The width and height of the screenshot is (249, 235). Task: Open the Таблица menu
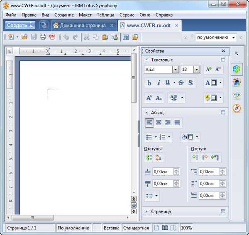click(105, 15)
